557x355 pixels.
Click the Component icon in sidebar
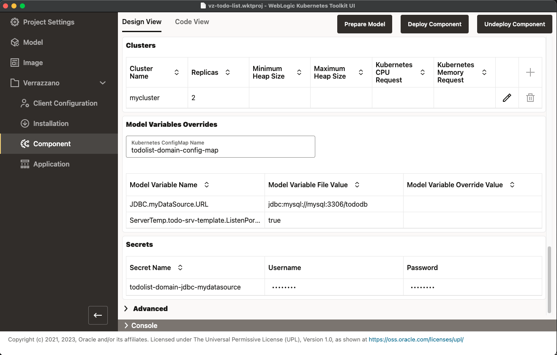25,144
